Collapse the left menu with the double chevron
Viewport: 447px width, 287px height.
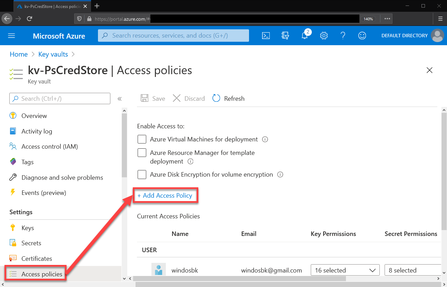pyautogui.click(x=120, y=99)
